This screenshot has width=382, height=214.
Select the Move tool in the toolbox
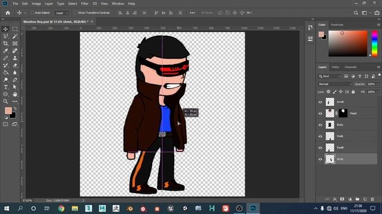5,29
